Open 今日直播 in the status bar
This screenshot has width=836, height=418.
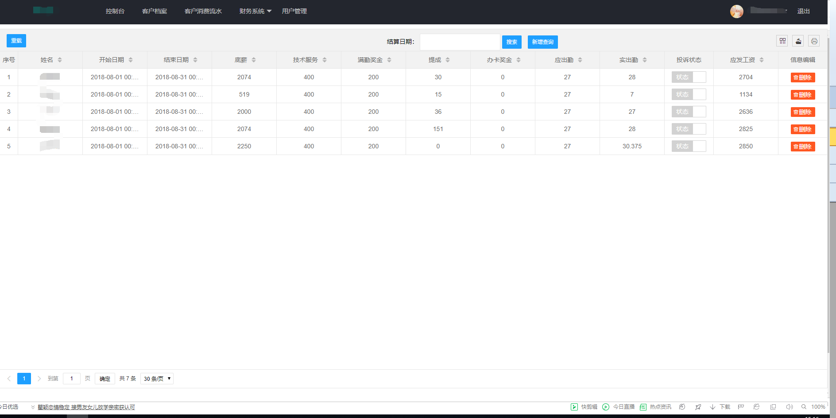pos(619,407)
